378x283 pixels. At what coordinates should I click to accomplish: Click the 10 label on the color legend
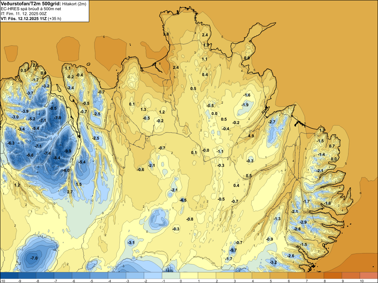[362, 281]
